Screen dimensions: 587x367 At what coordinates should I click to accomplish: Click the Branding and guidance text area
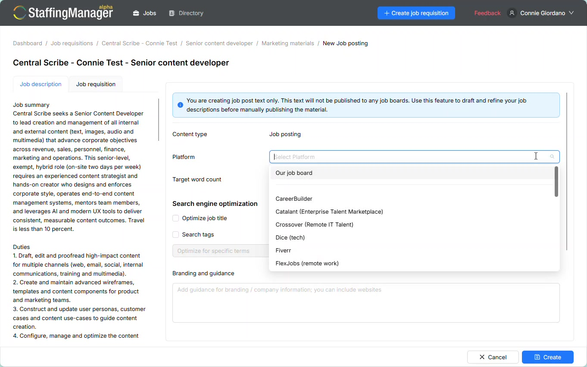pos(366,303)
